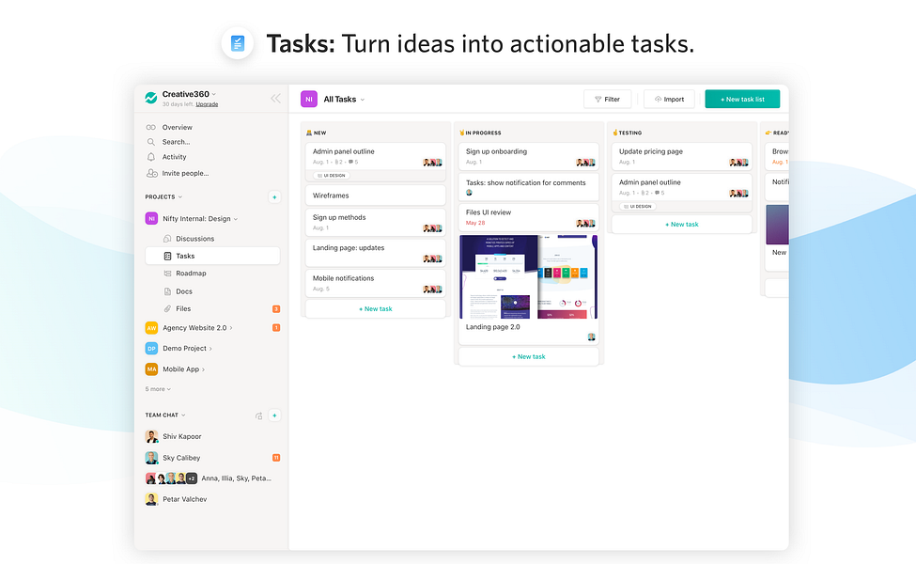This screenshot has height=564, width=916.
Task: Open Landing page 2.0 image thumbnail
Action: coord(528,276)
